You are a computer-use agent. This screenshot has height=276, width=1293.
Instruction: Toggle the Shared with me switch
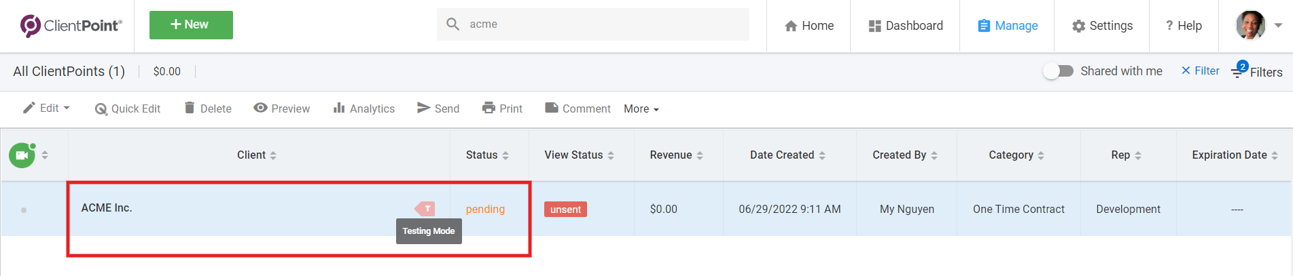click(1058, 71)
